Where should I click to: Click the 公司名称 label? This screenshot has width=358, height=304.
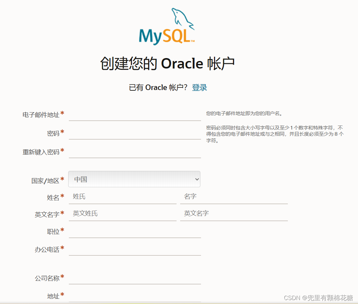coord(47,279)
